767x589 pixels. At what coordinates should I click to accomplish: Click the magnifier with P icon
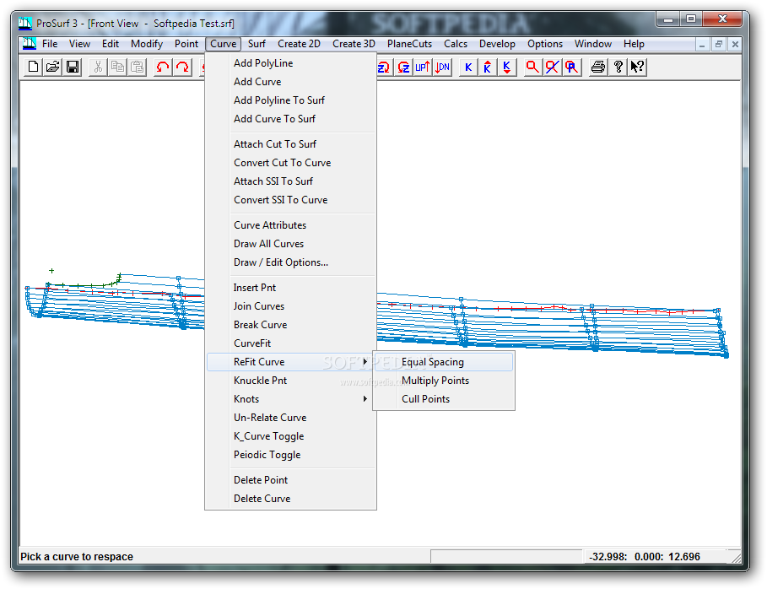coord(571,67)
